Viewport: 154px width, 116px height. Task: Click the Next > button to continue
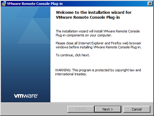click(x=108, y=109)
